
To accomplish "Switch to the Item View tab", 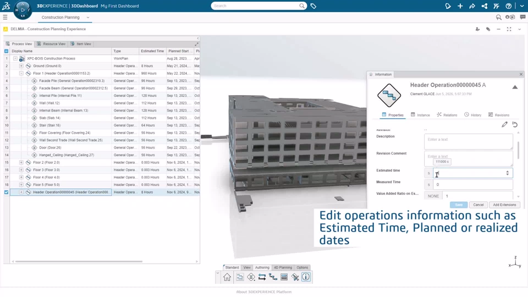I will (81, 44).
